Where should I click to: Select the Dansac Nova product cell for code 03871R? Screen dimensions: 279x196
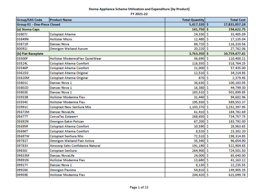click(107, 44)
